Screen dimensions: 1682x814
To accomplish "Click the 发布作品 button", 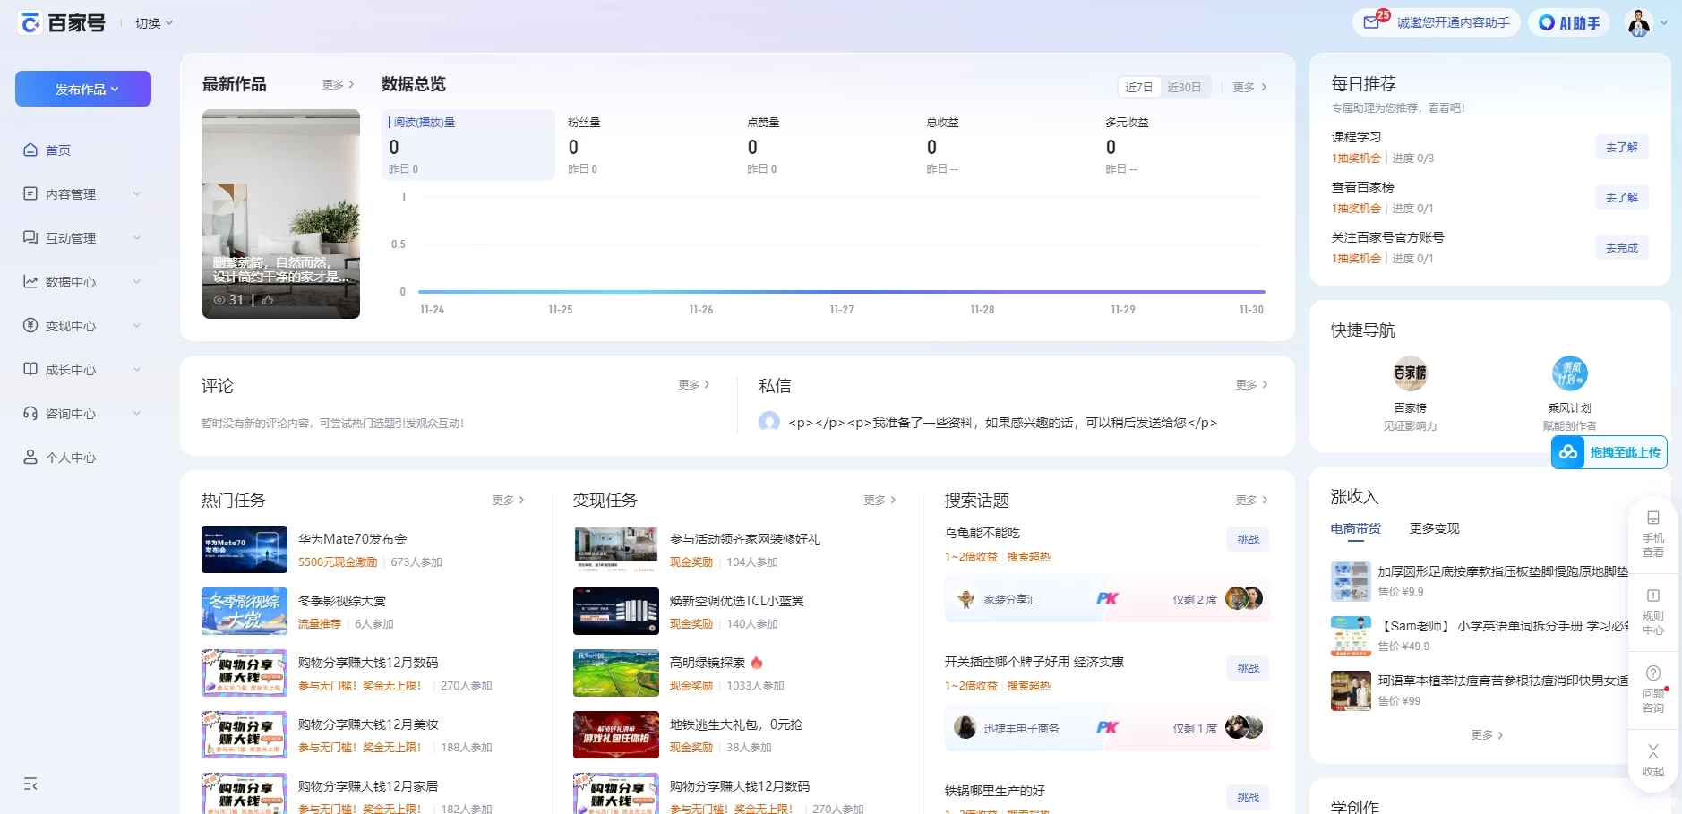I will click(x=82, y=88).
